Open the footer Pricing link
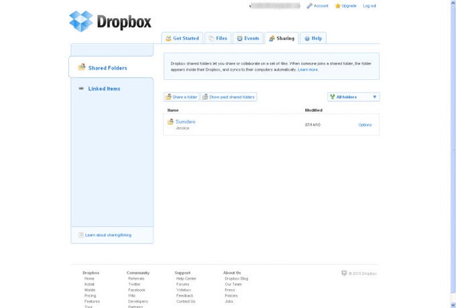Screen dimensions: 456x308 click(90, 296)
